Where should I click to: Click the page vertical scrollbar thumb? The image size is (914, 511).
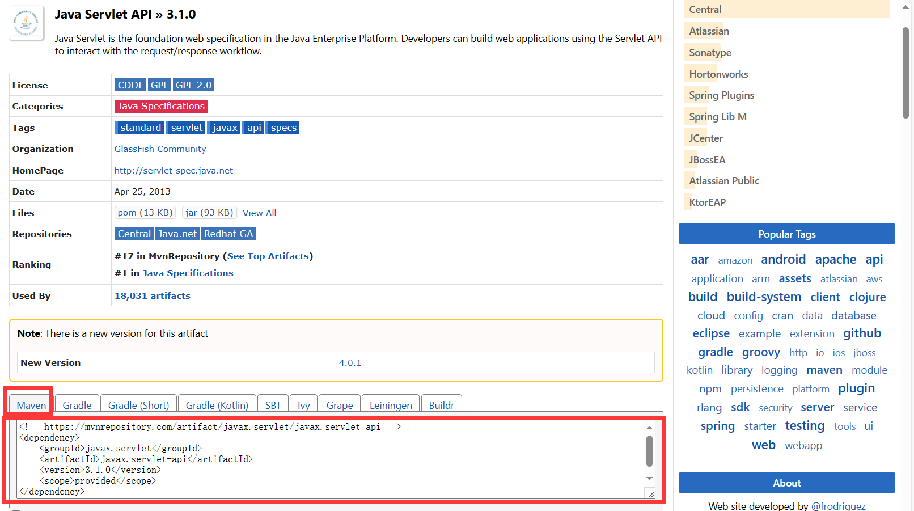(905, 73)
